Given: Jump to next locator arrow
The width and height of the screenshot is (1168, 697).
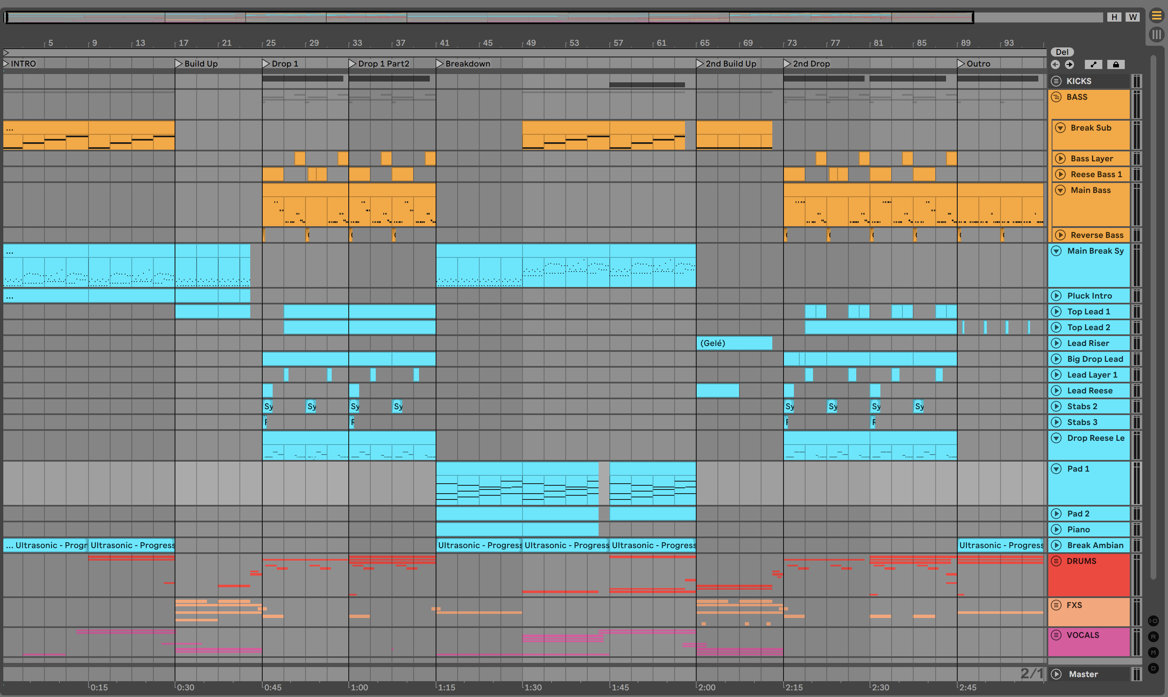Looking at the screenshot, I should (x=1069, y=64).
